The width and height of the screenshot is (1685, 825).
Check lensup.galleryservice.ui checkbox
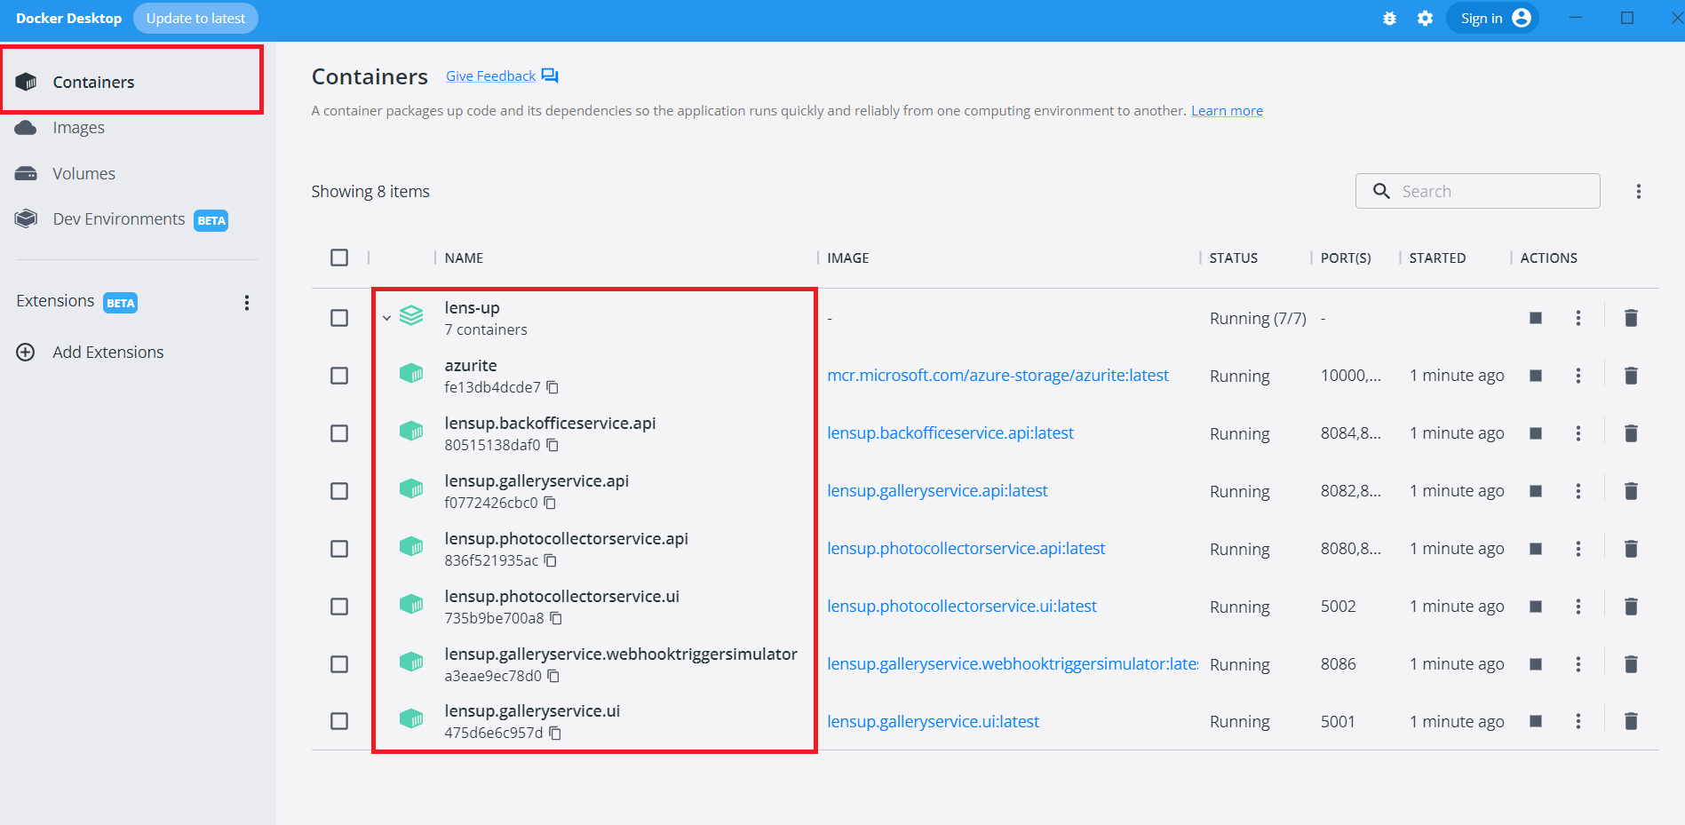pyautogui.click(x=339, y=721)
